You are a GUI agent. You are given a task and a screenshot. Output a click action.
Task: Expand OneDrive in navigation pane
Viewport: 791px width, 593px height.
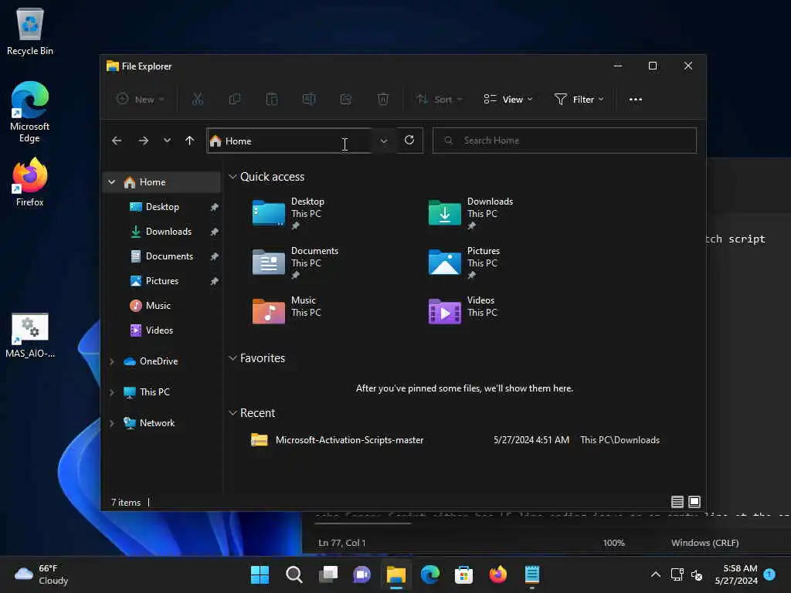112,361
